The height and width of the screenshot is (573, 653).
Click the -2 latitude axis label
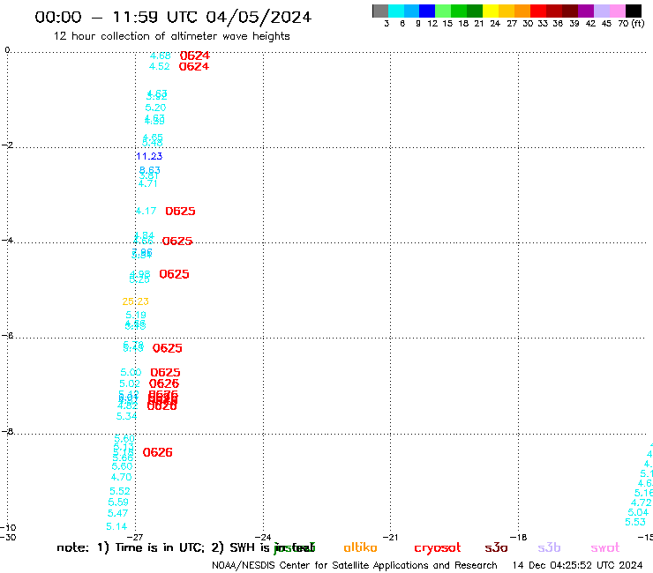[x=7, y=145]
